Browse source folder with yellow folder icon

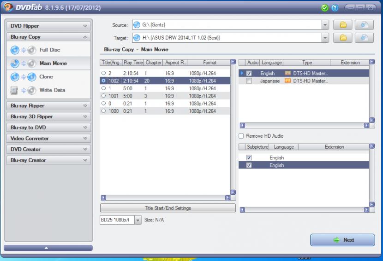(343, 25)
